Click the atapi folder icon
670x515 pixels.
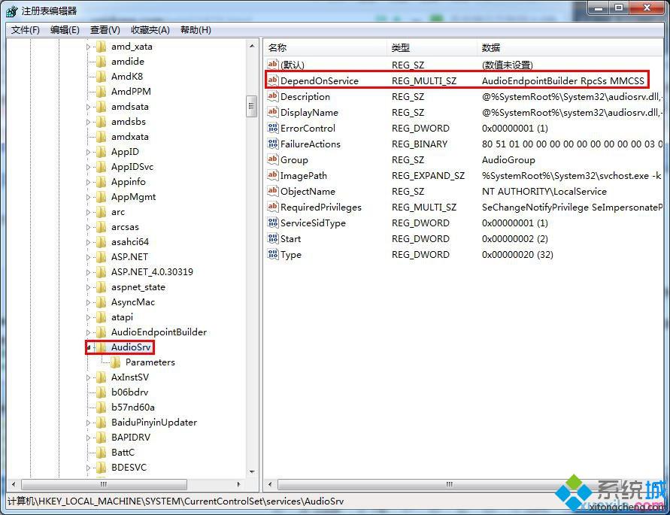(102, 317)
